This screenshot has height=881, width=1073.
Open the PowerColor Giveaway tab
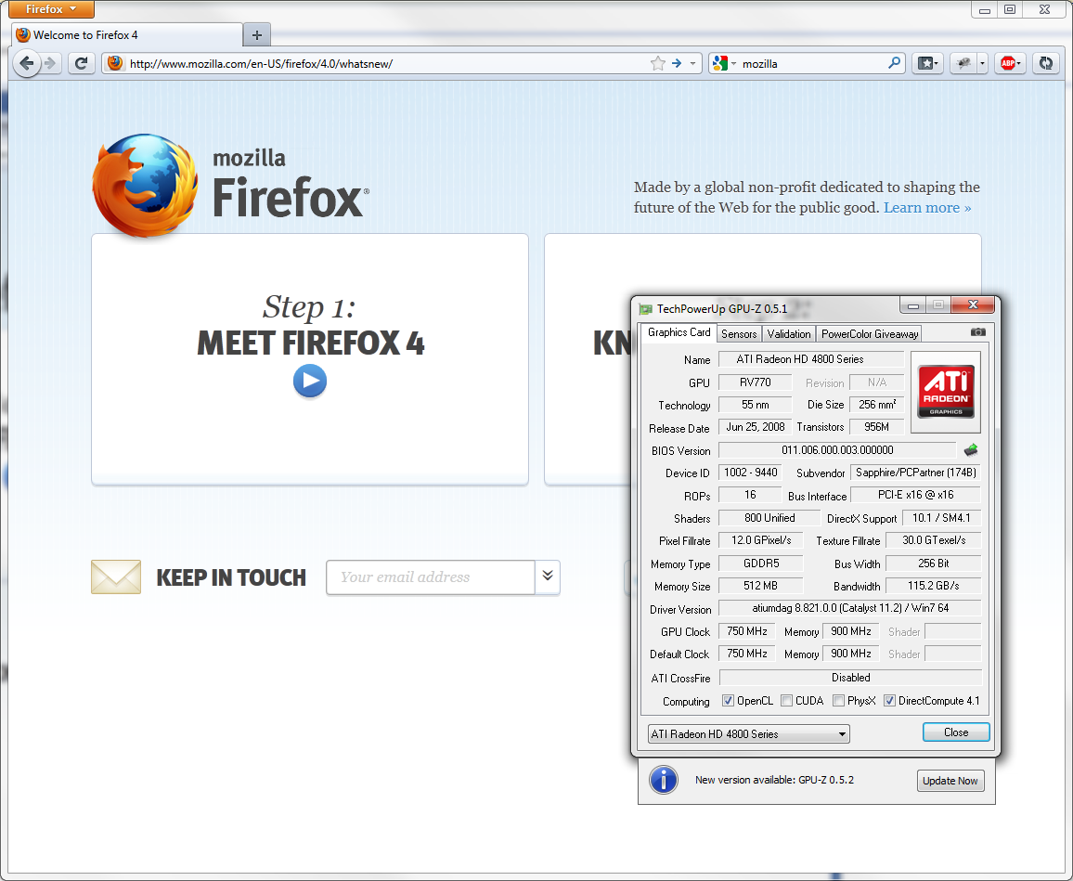point(869,334)
